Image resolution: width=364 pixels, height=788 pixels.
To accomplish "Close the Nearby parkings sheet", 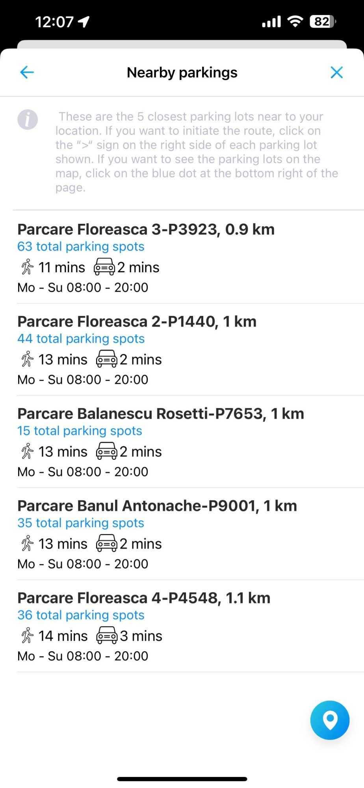I will point(336,72).
